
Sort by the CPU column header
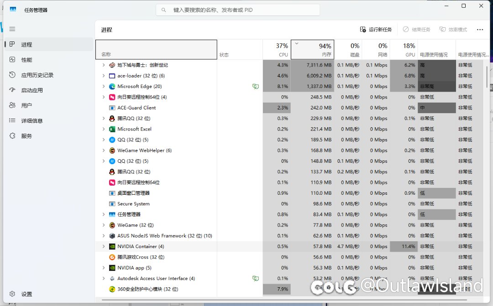coord(277,50)
